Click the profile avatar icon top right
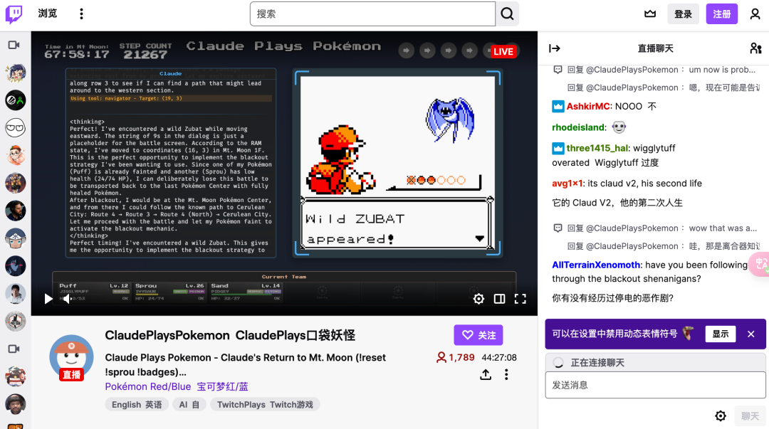 pos(756,14)
